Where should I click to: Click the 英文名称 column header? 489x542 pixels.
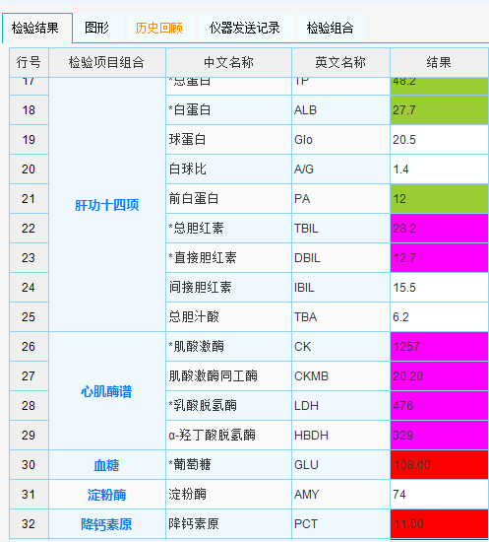point(340,62)
